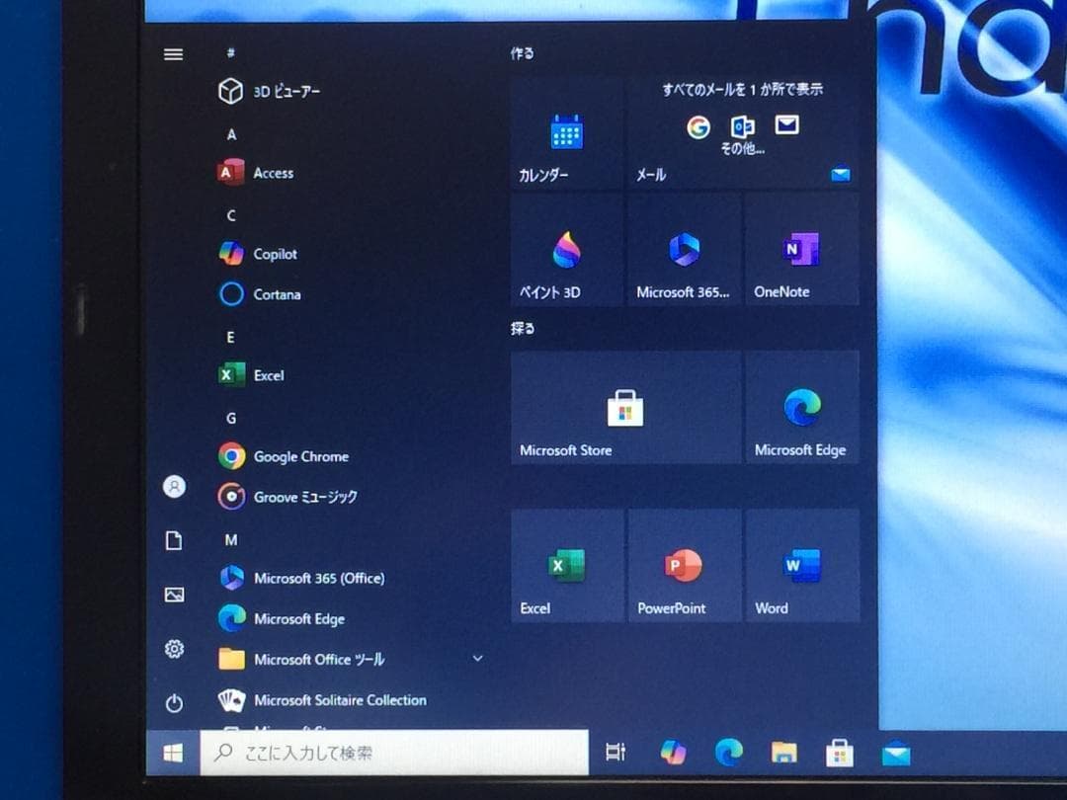Click the 探る tile group header
This screenshot has width=1067, height=800.
click(x=523, y=329)
